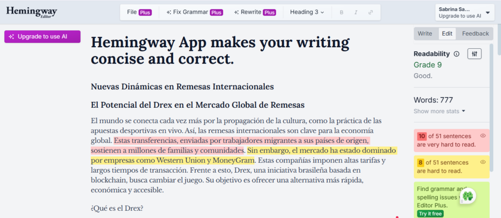Switch to the Edit tab

(447, 34)
